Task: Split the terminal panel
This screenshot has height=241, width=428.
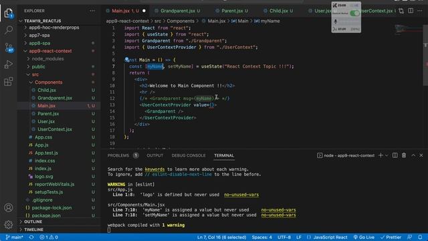Action: pyautogui.click(x=395, y=155)
